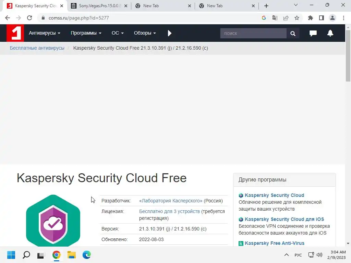Click the Другие программы panel header

(x=284, y=180)
